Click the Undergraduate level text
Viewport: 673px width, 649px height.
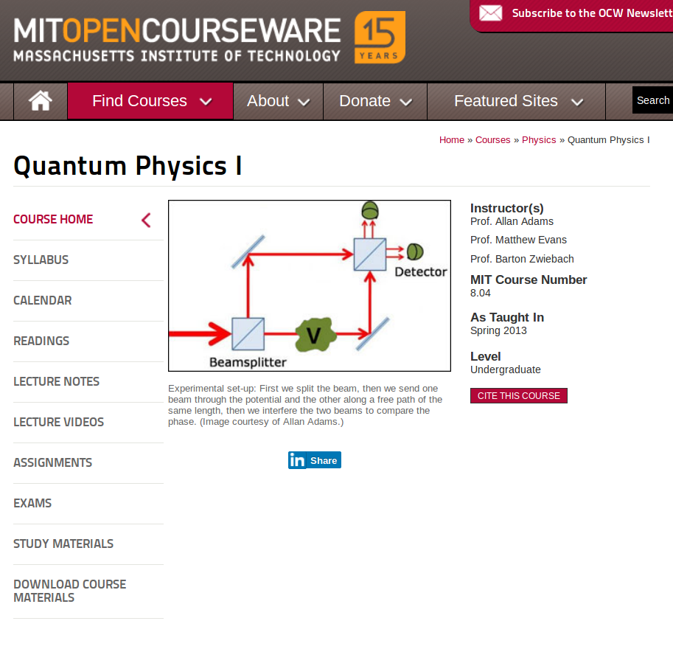505,369
